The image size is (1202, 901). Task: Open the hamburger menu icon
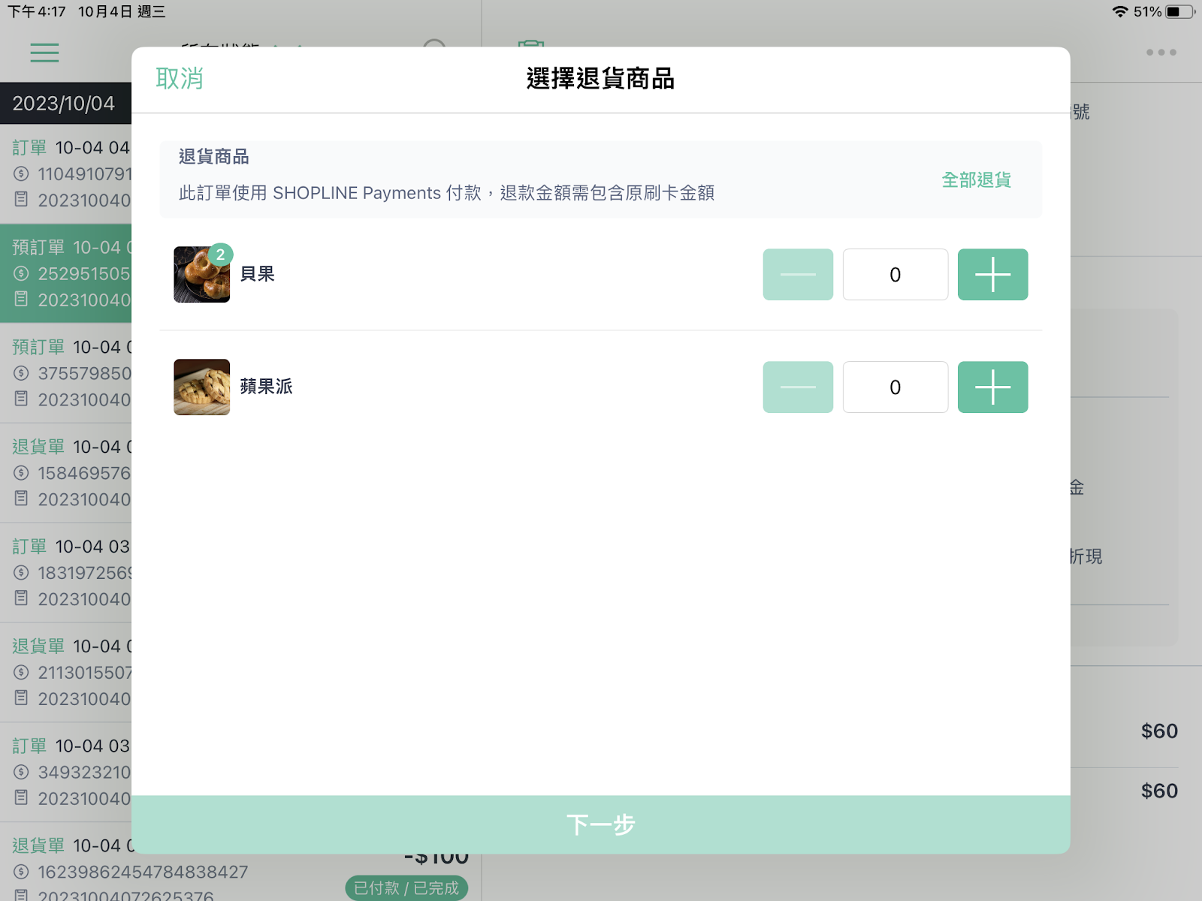[x=44, y=53]
